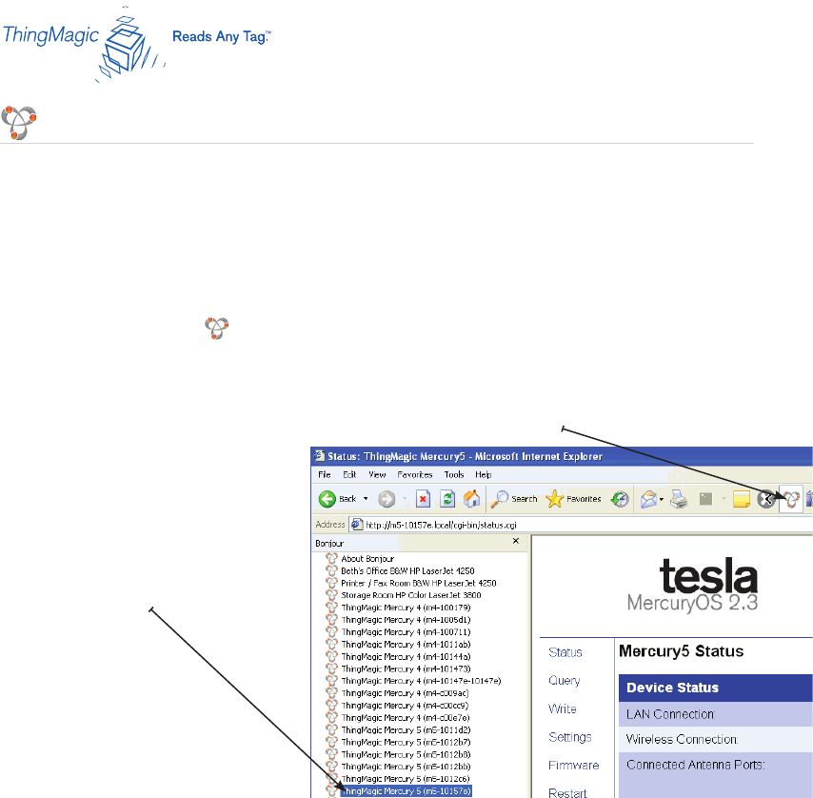Click the Print printer icon

tap(679, 499)
